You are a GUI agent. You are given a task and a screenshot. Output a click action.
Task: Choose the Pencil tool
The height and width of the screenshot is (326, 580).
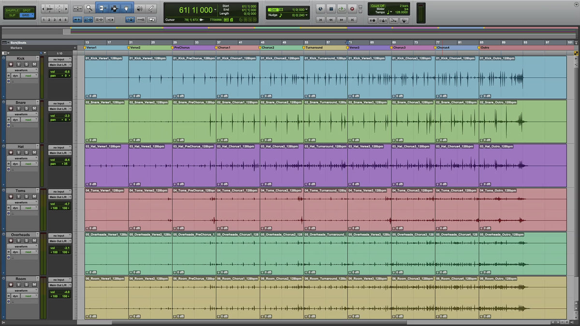152,8
